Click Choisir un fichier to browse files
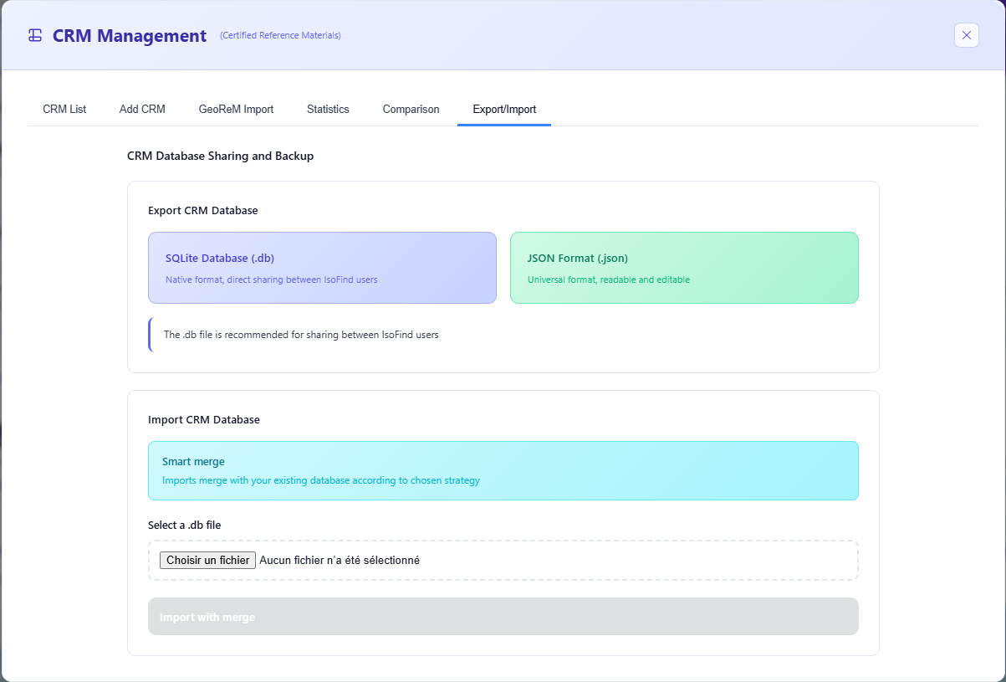The width and height of the screenshot is (1006, 682). coord(207,560)
